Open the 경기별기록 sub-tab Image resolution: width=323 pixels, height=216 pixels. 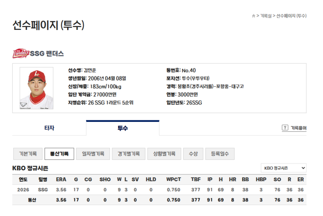pos(128,154)
